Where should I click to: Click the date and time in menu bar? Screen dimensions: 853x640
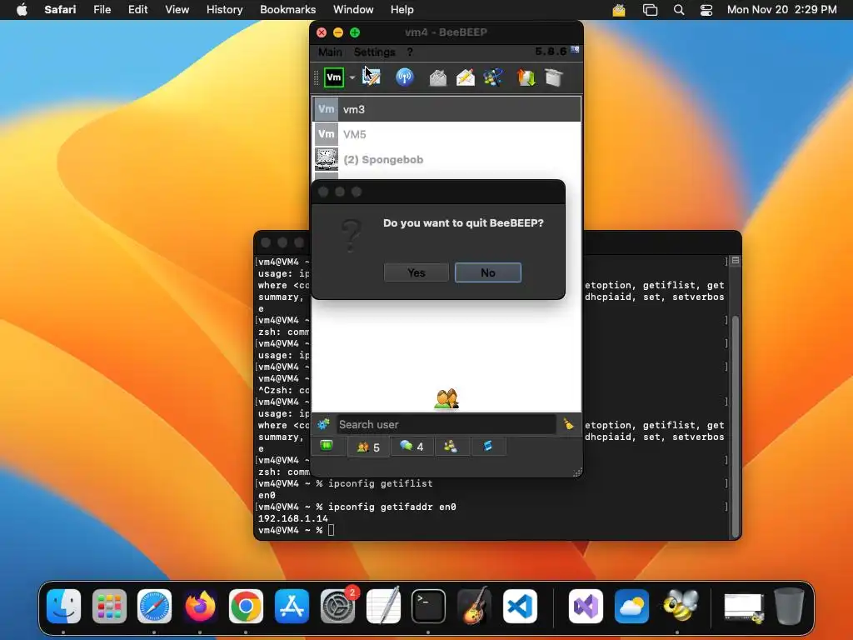781,10
